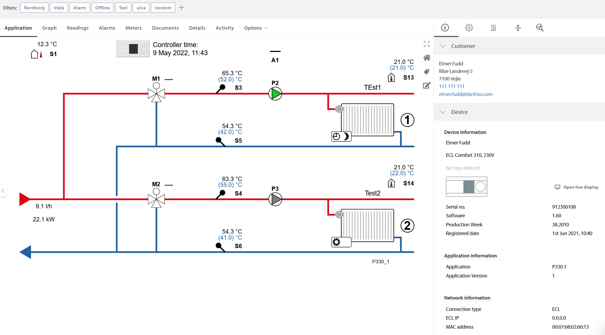Toggle the Alarm filter

pyautogui.click(x=79, y=8)
